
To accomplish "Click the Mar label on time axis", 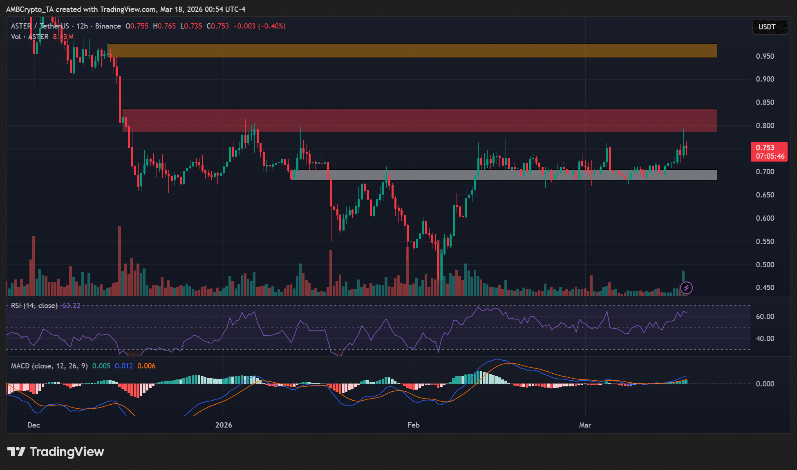I will 585,425.
